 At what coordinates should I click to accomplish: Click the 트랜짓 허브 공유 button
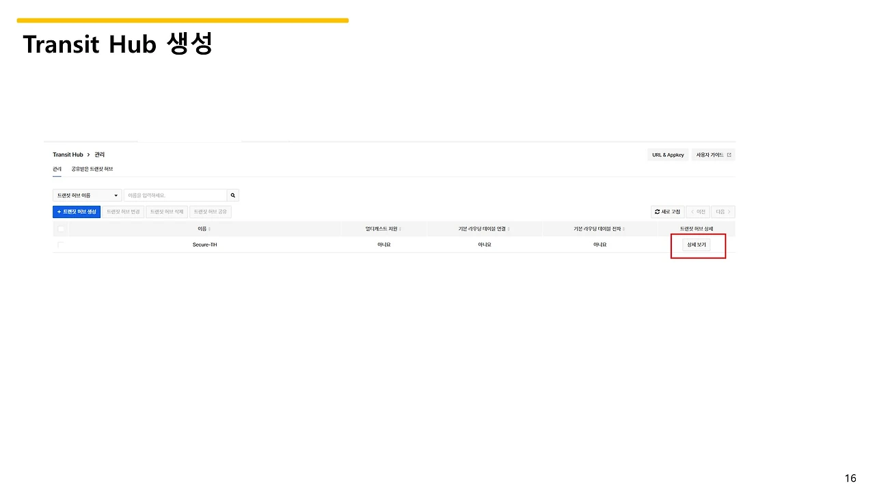[x=211, y=212]
